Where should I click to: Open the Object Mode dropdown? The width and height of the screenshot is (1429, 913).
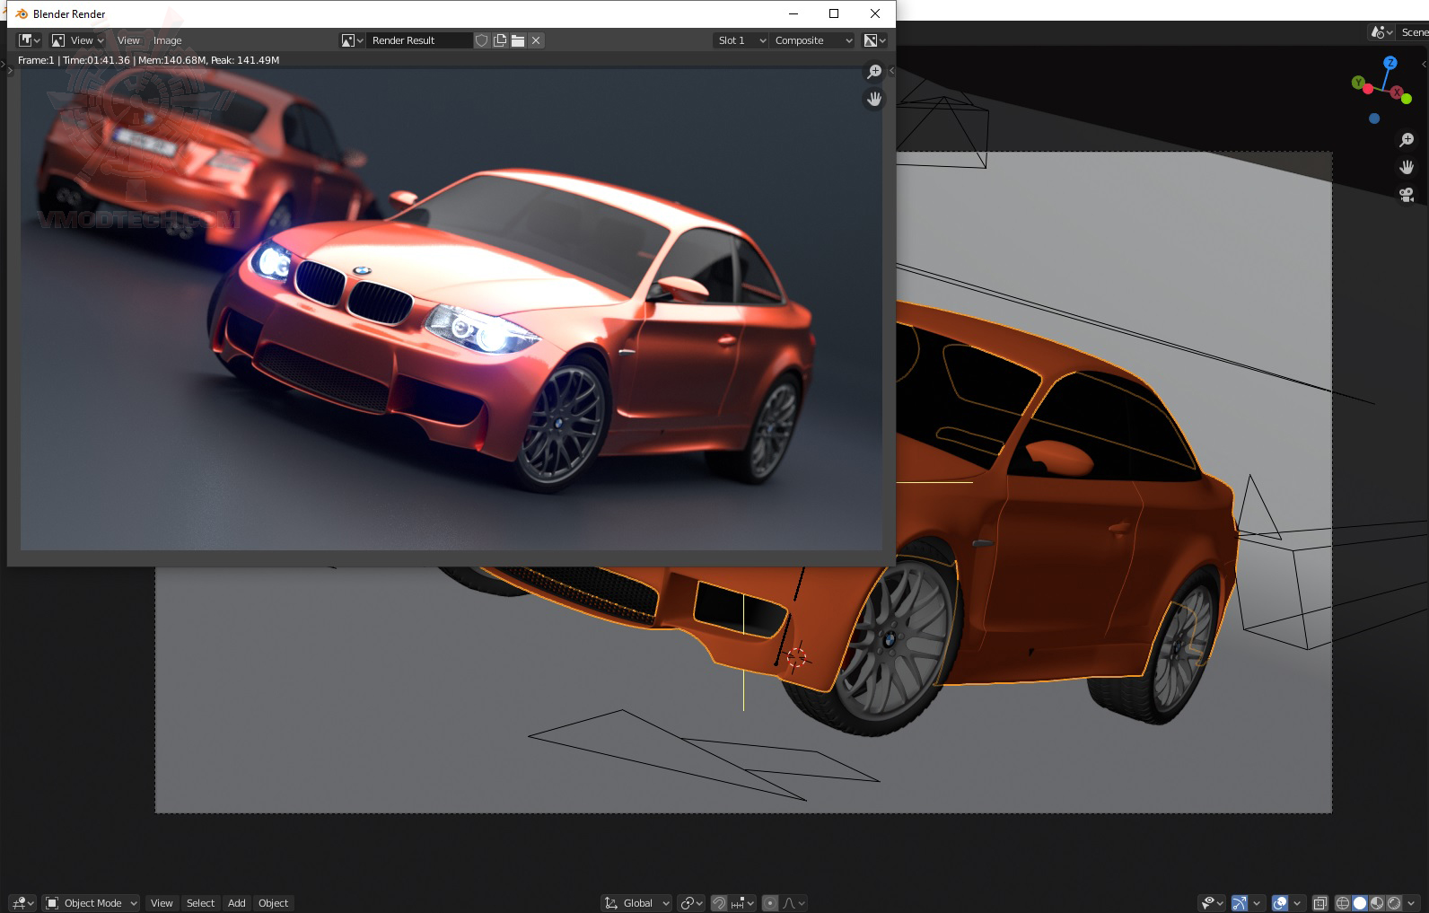pyautogui.click(x=92, y=903)
